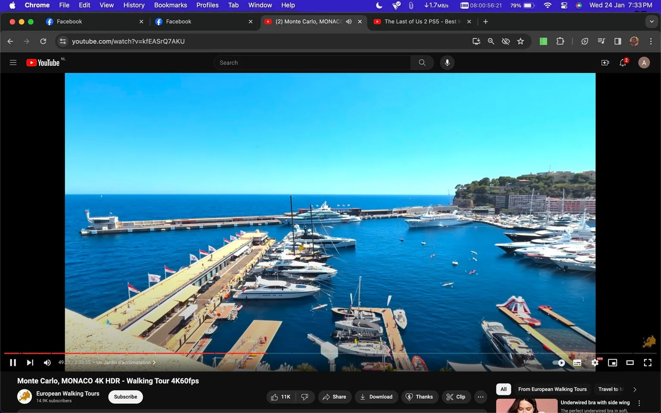Bookmark this page with star
Screen dimensions: 661x413
point(521,41)
